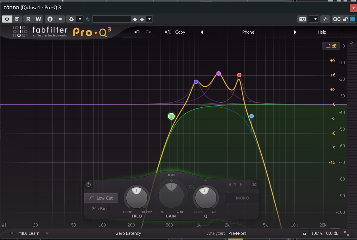Viewport: 357px width, 240px height.
Task: Open the 24 dB/oct slope dropdown
Action: (101, 209)
